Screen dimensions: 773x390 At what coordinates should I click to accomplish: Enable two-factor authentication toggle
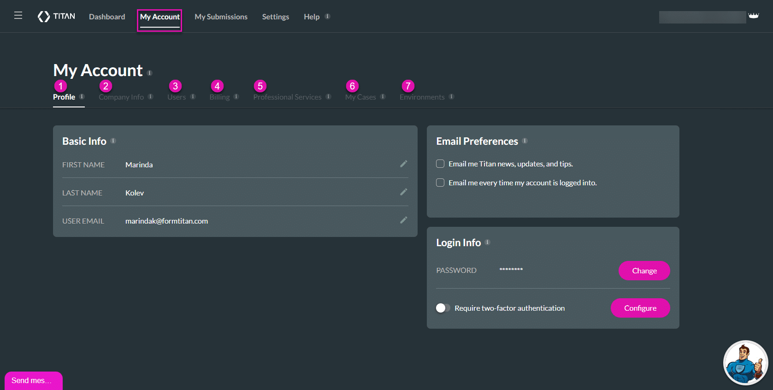(x=443, y=308)
